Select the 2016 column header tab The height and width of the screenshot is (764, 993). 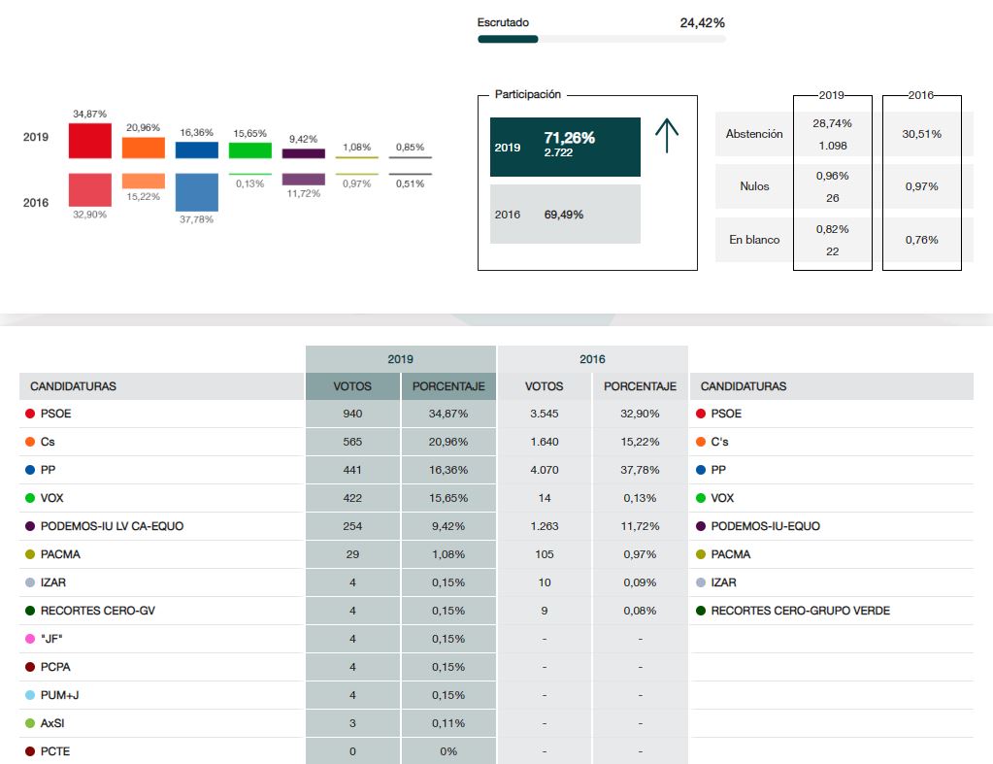click(x=592, y=359)
